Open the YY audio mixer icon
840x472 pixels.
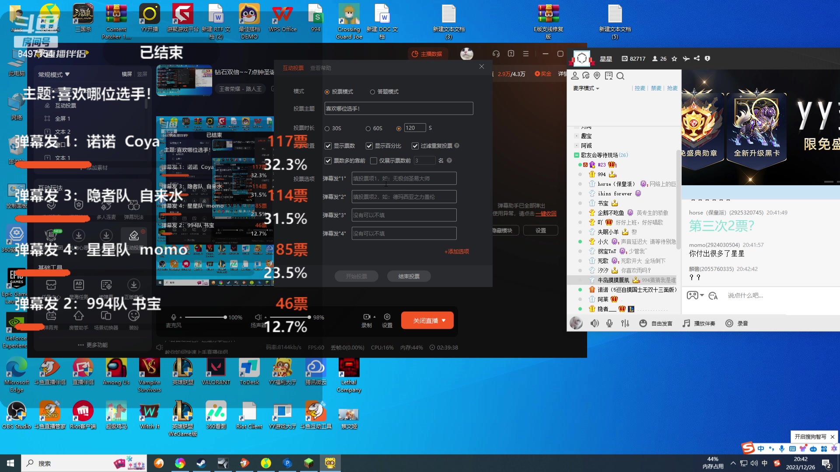625,323
